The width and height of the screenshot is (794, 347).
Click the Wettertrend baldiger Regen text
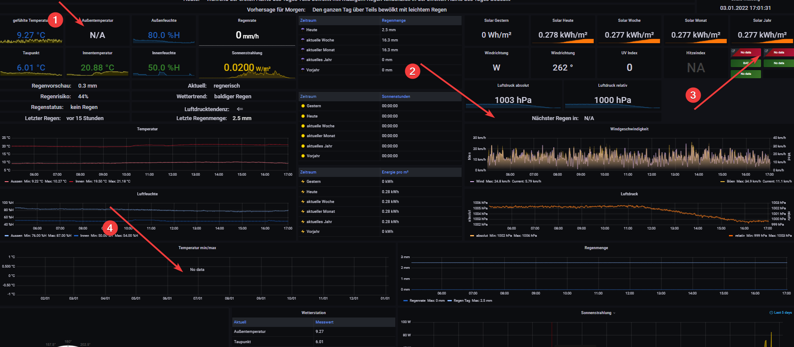233,97
